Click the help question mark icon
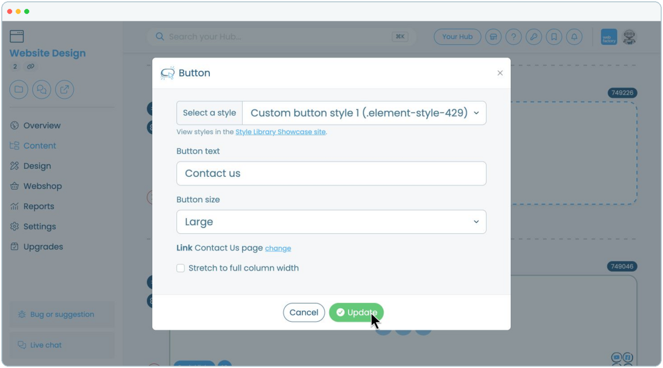663x368 pixels. [513, 37]
